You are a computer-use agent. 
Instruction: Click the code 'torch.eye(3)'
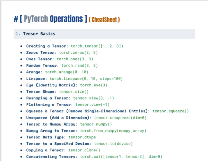[x=94, y=85]
